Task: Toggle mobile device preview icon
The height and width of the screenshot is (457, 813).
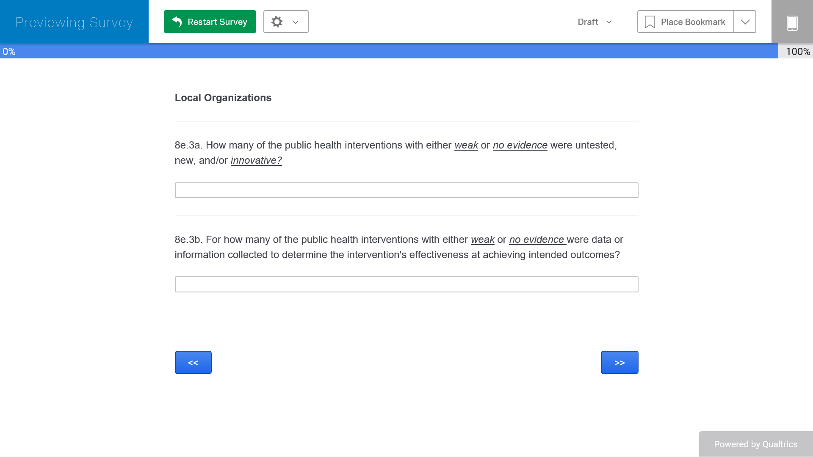Action: click(x=792, y=22)
